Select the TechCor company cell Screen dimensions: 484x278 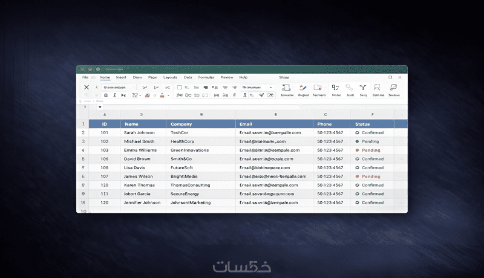click(201, 133)
